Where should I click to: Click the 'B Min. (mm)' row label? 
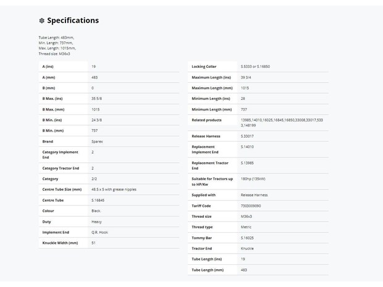[53, 131]
